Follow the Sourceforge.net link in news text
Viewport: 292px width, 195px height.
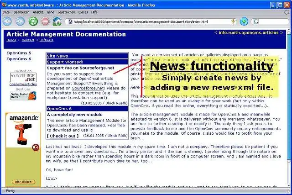tap(88, 88)
